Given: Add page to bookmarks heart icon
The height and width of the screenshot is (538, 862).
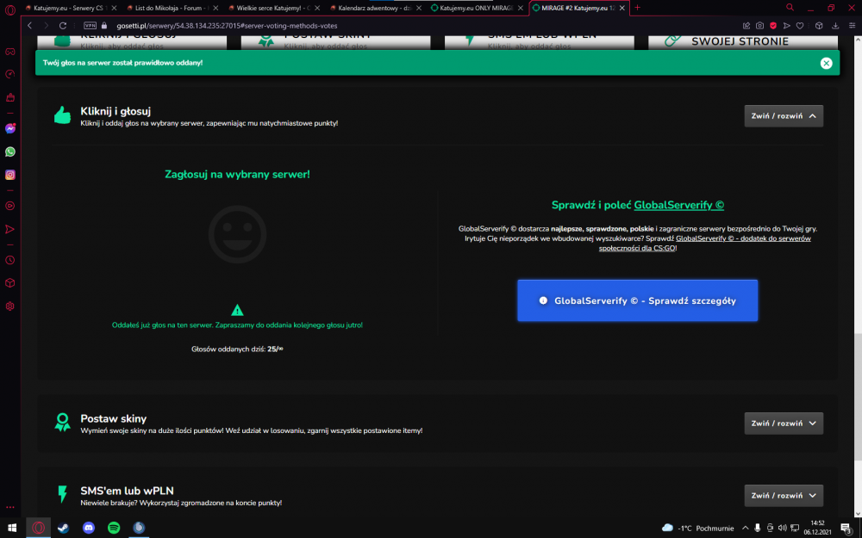Looking at the screenshot, I should [x=800, y=26].
